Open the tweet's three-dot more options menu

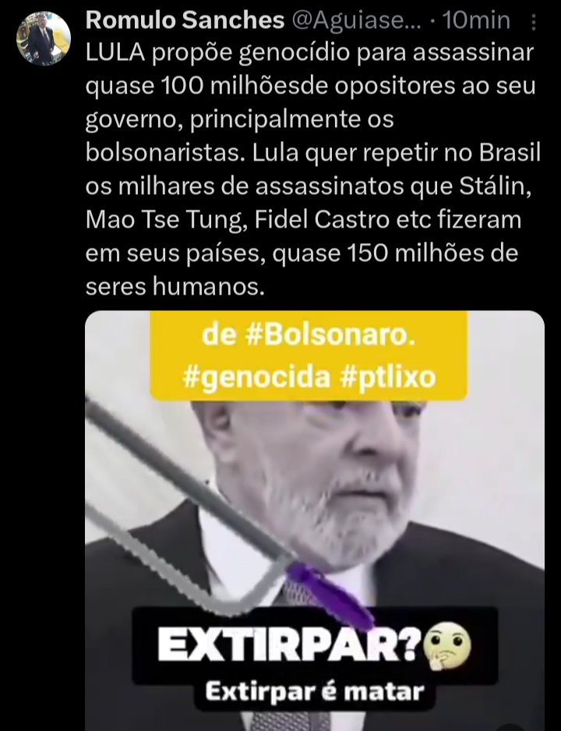point(534,22)
